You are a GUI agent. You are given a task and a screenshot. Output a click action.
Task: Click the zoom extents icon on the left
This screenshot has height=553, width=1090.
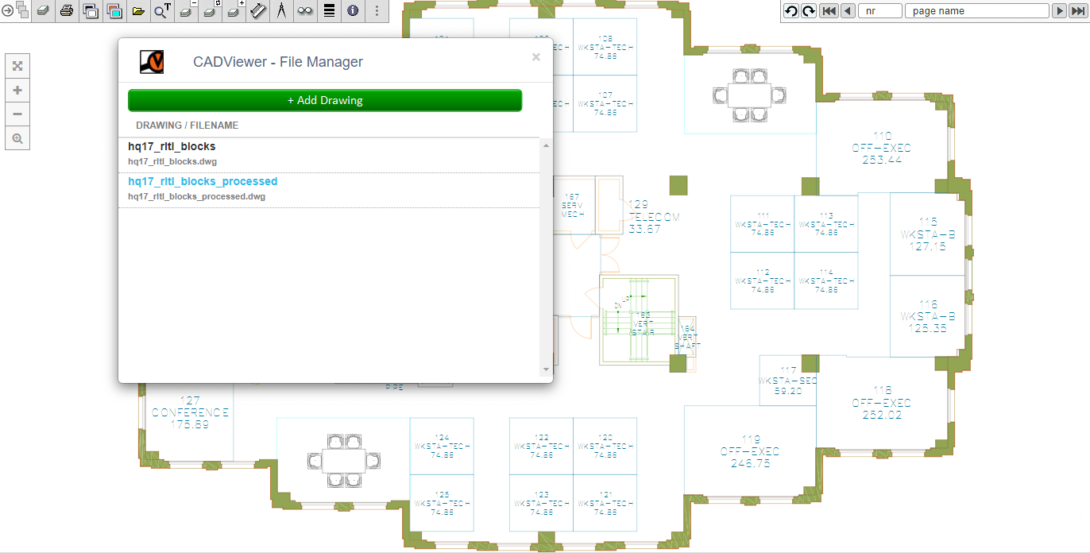[17, 66]
